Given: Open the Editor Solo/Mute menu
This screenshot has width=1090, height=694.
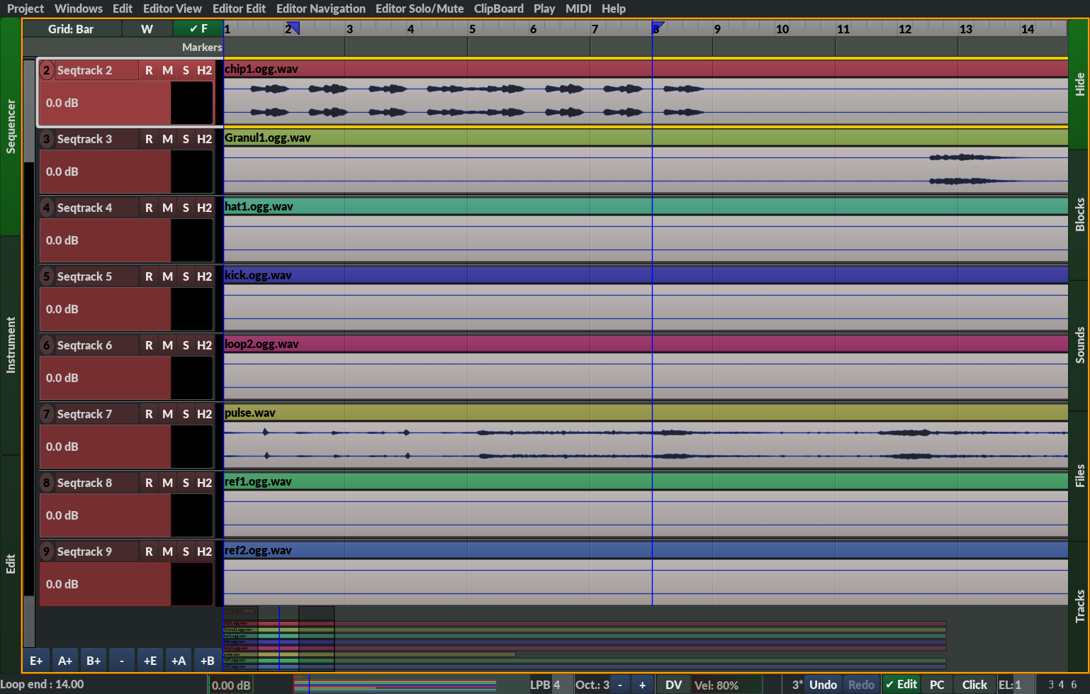Looking at the screenshot, I should [420, 9].
